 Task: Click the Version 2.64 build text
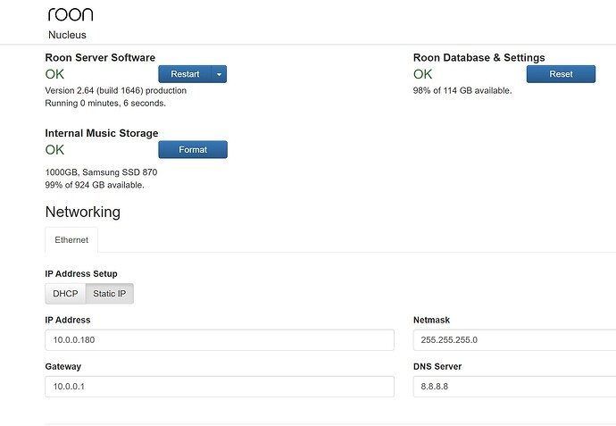pos(115,90)
